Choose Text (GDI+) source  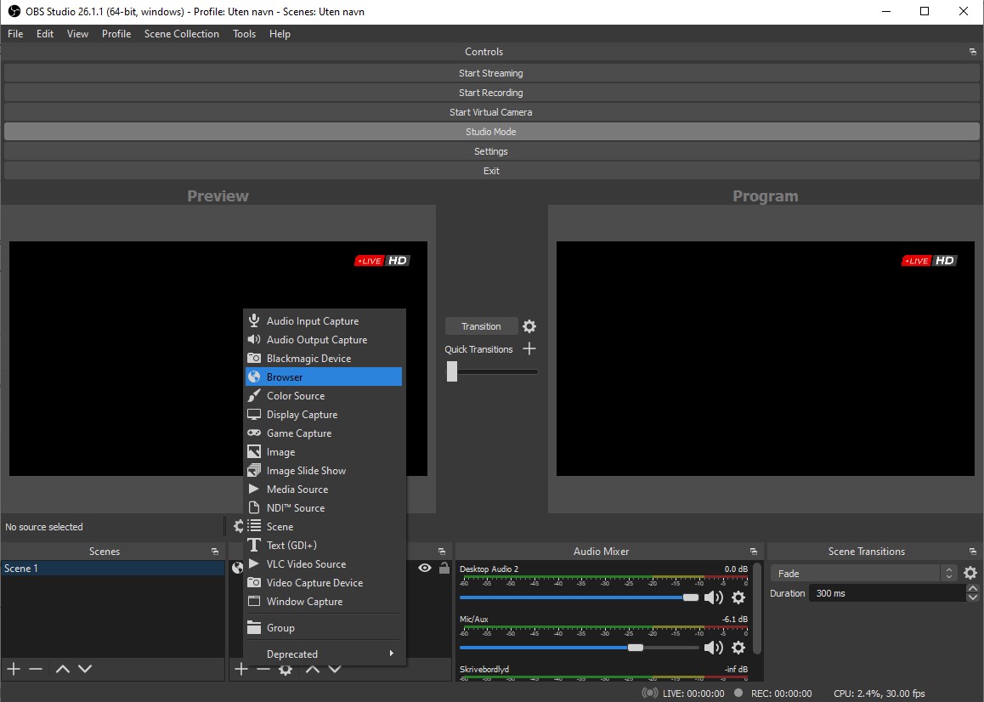coord(324,545)
